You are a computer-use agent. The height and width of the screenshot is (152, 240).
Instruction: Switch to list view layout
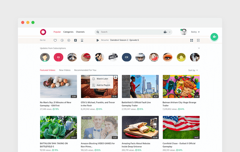tap(198, 40)
